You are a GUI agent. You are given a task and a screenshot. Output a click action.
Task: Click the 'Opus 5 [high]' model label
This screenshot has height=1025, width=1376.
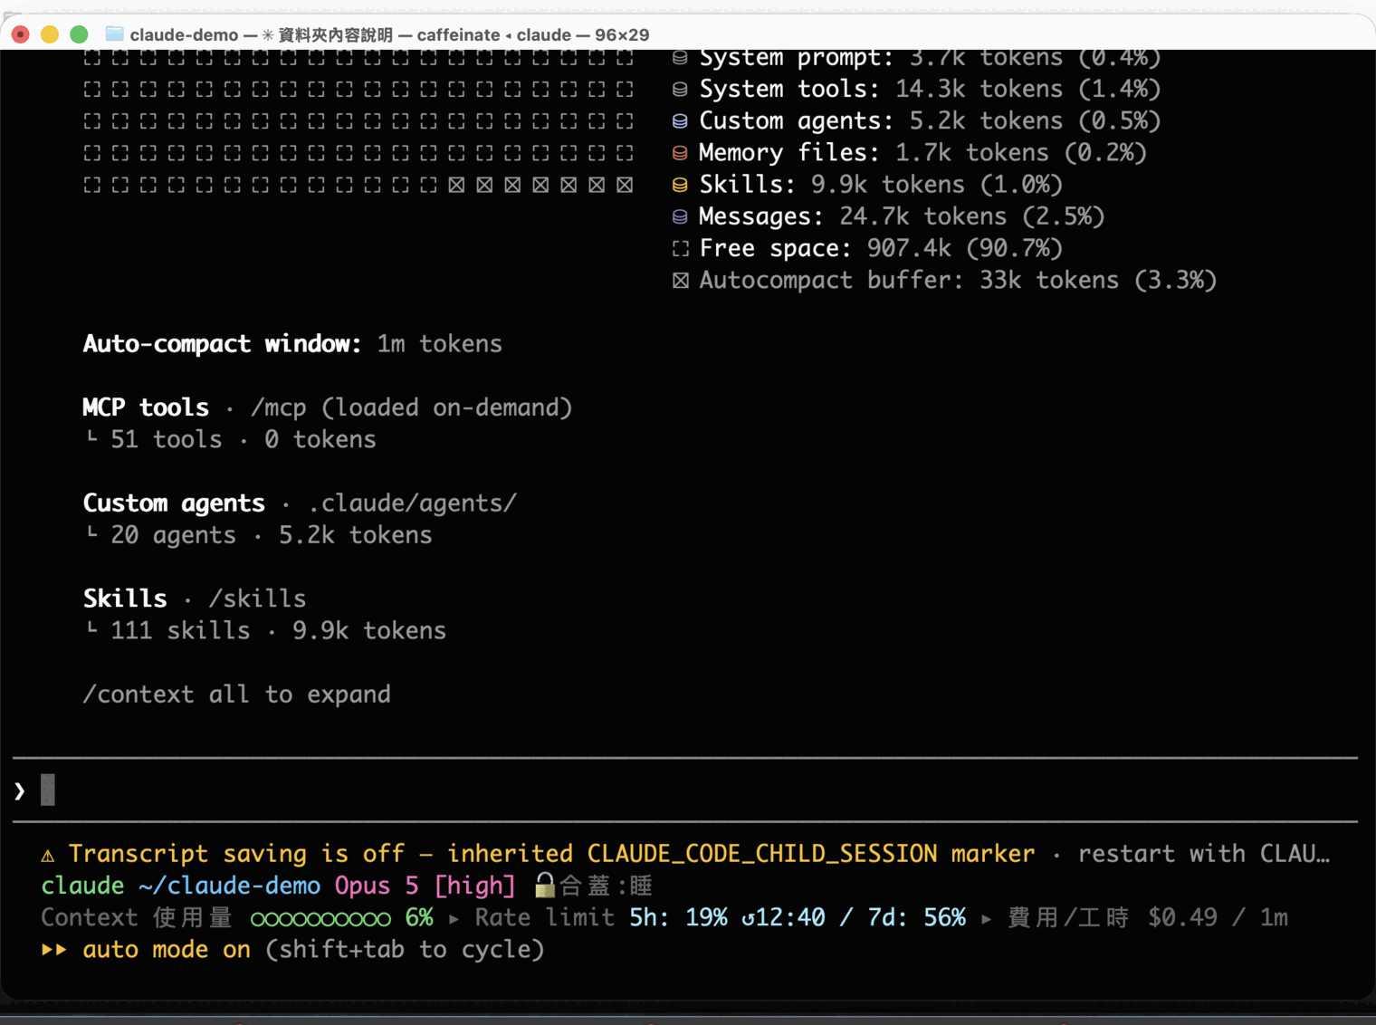(425, 886)
